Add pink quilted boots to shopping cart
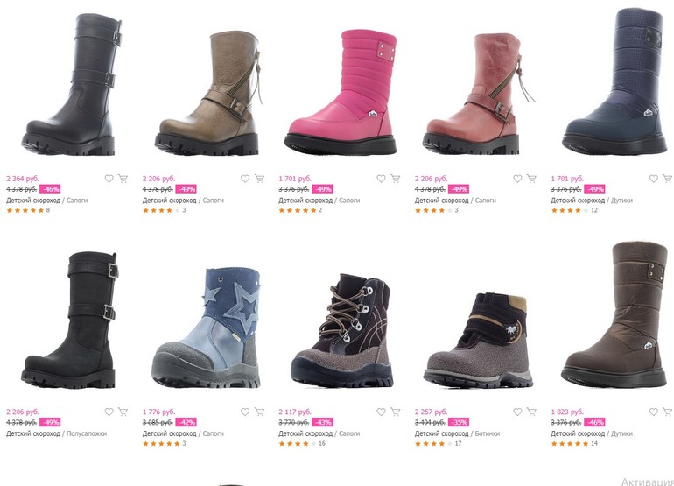Screen dimensions: 674x486 396,179
